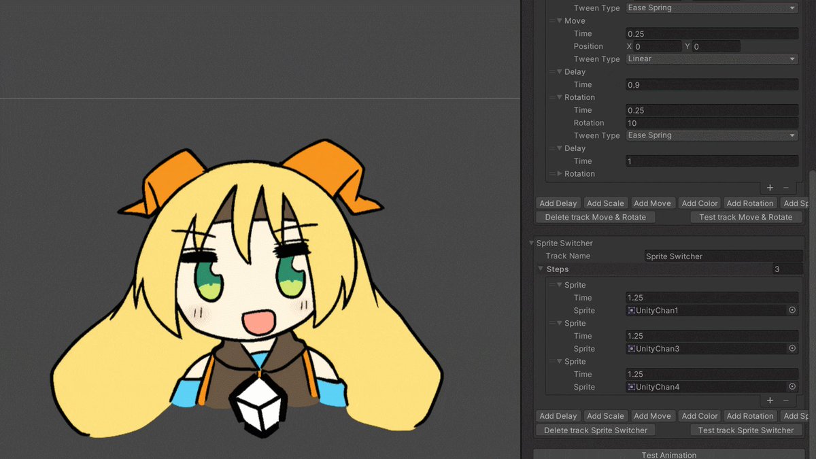Grab reorder handle of the Delay step with Time 1

(553, 148)
